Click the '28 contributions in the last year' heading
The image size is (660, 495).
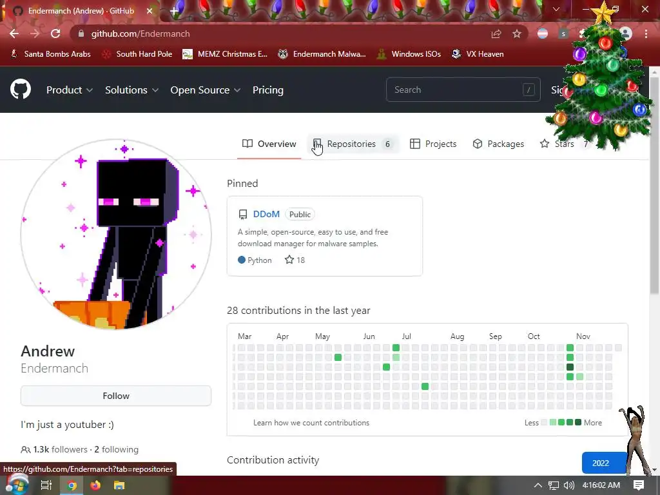tap(298, 310)
